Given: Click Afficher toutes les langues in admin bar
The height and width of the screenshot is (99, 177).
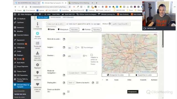Looking at the screenshot, I should 87,14.
